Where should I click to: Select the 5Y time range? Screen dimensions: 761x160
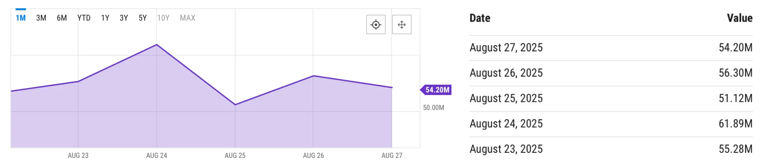point(143,18)
